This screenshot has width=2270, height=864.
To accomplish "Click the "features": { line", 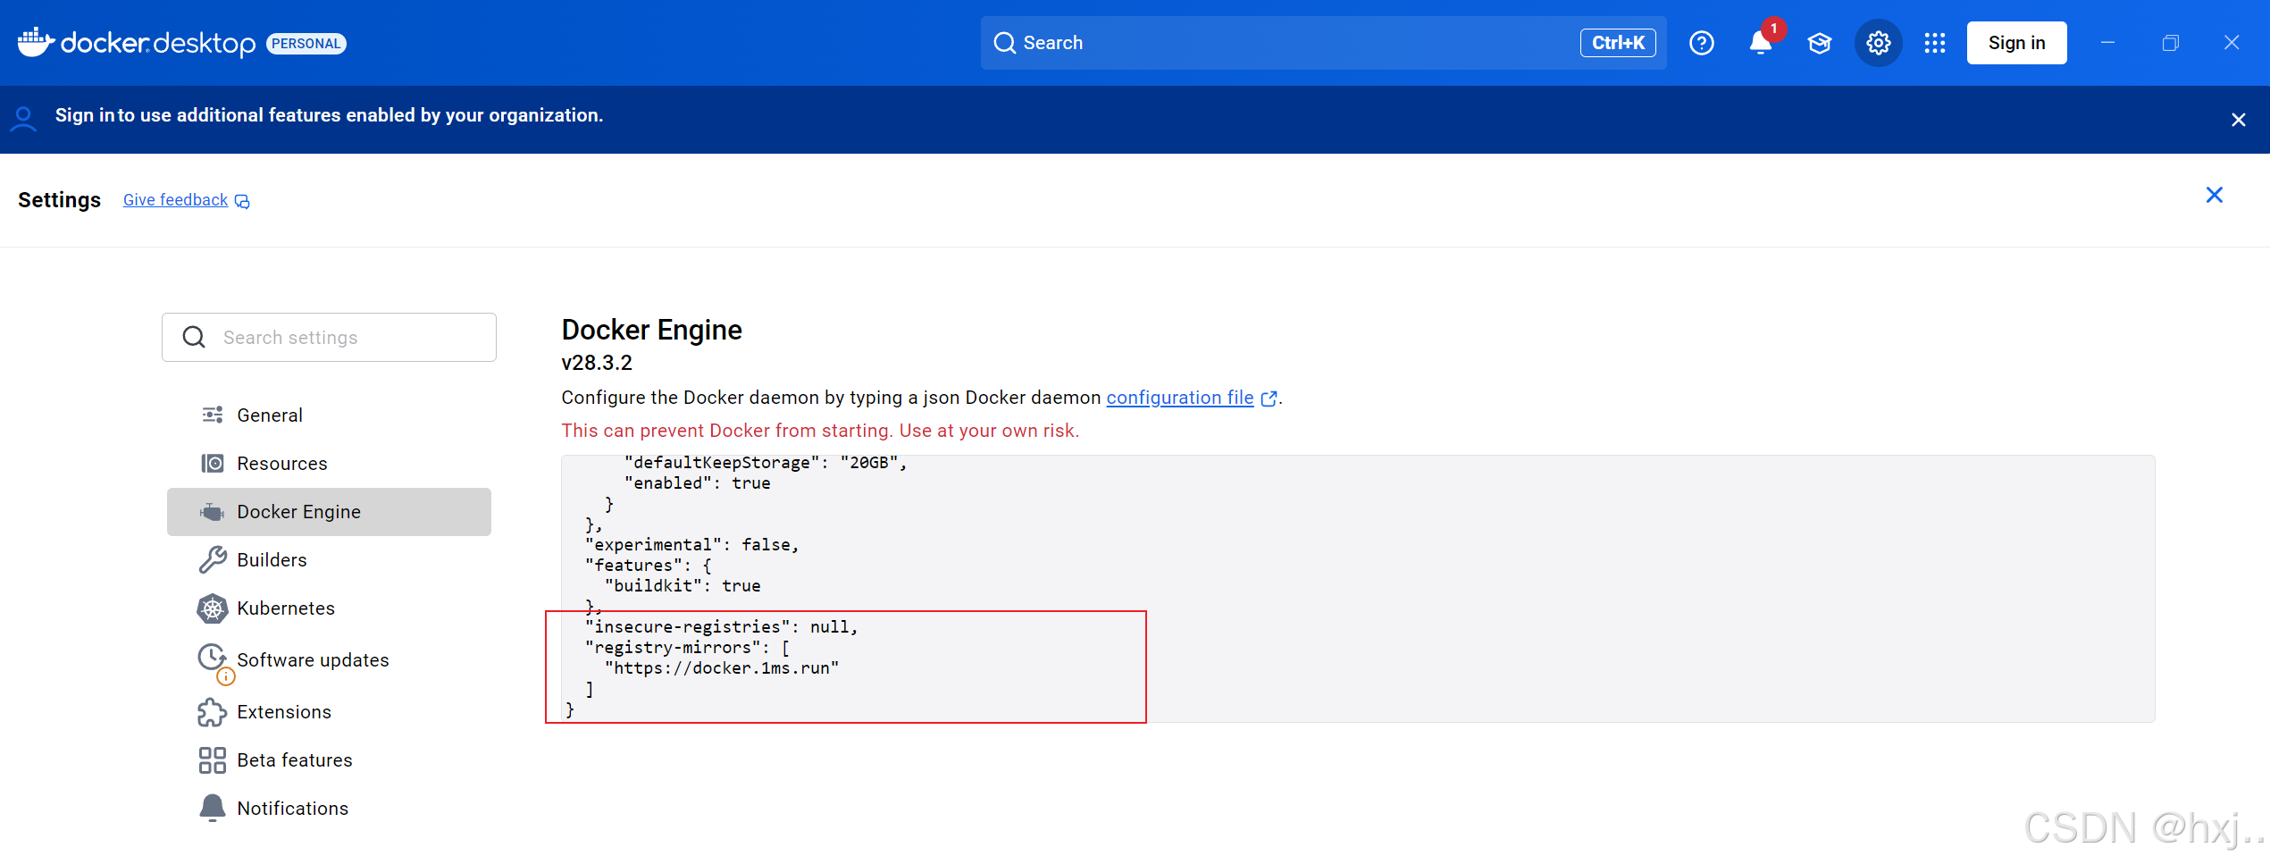I will tap(648, 566).
